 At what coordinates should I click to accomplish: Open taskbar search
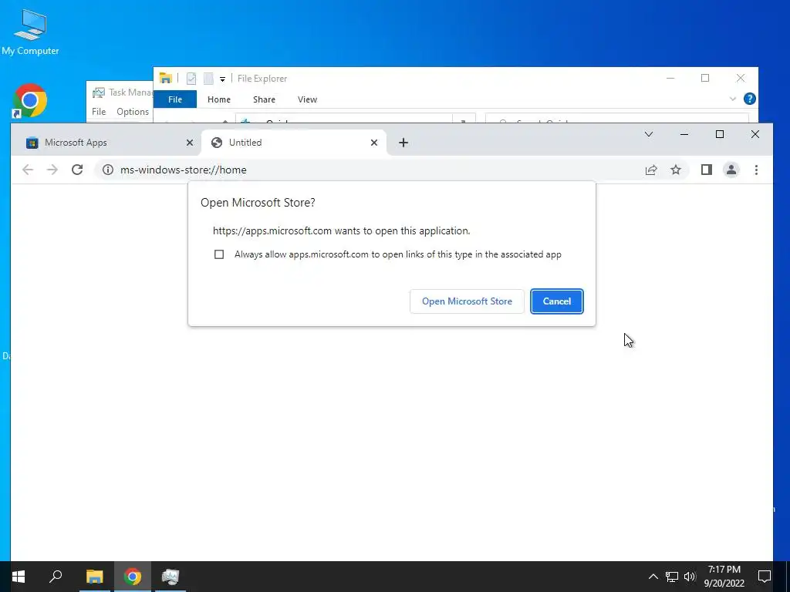tap(56, 577)
